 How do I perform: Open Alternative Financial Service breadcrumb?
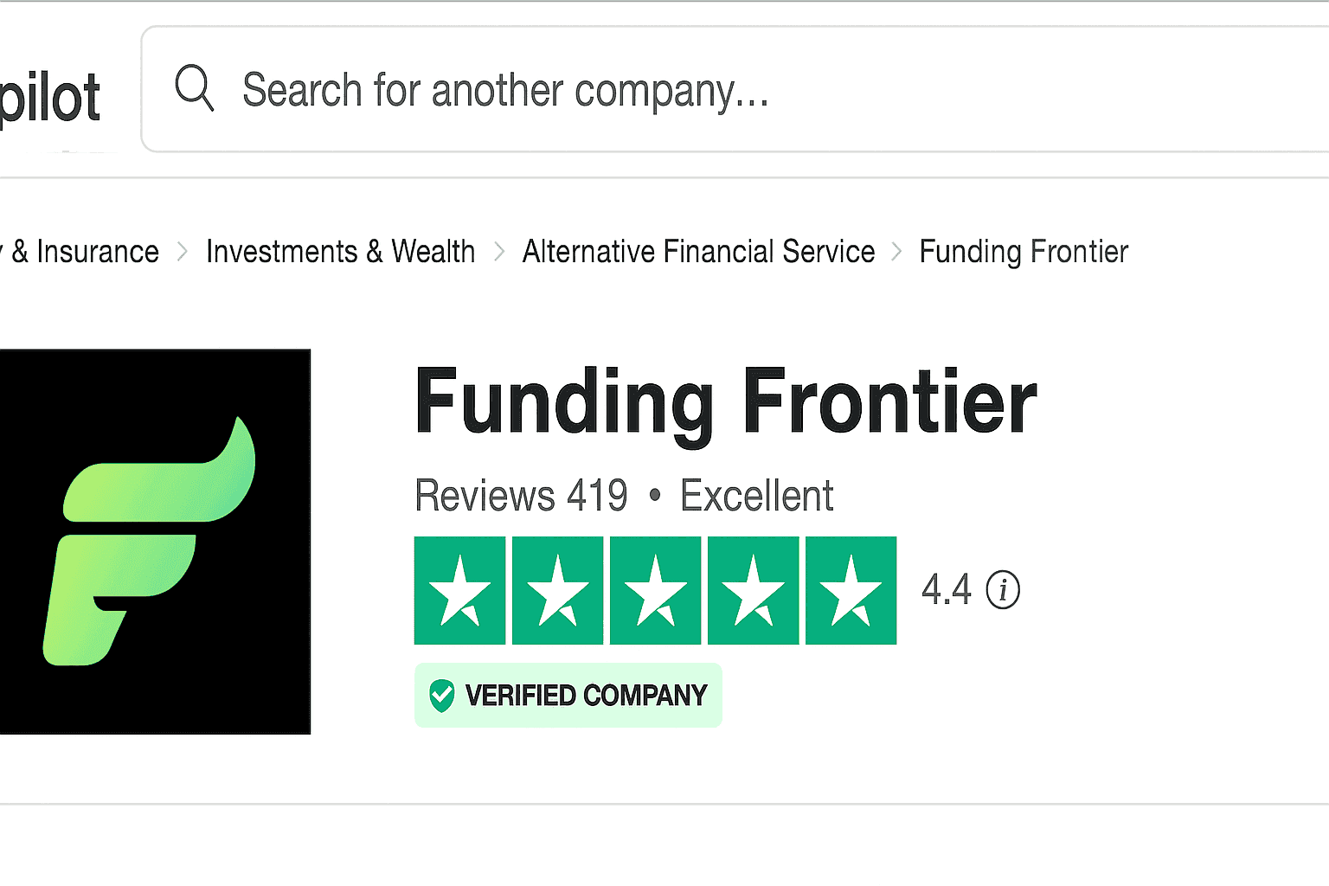tap(698, 252)
